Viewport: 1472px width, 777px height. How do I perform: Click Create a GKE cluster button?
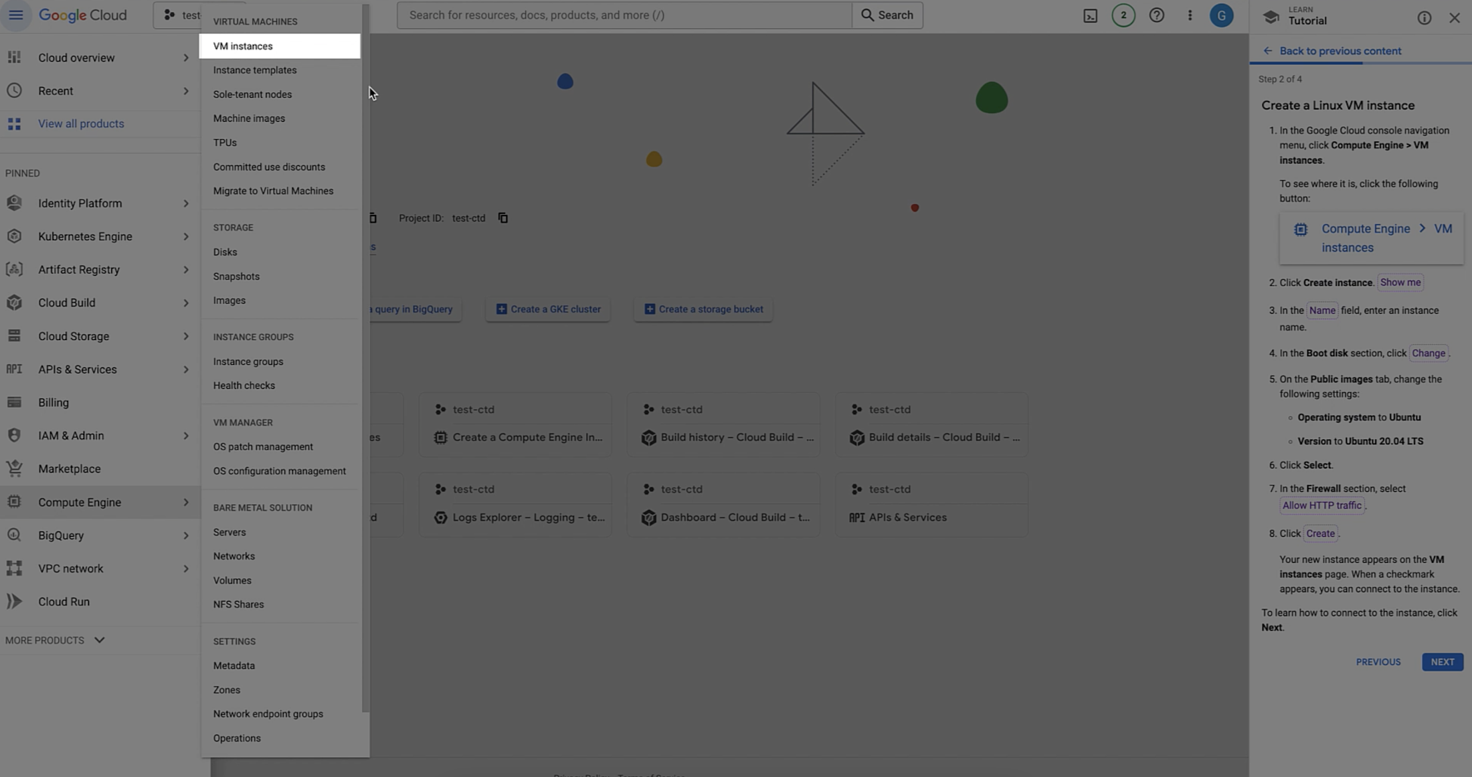tap(547, 309)
